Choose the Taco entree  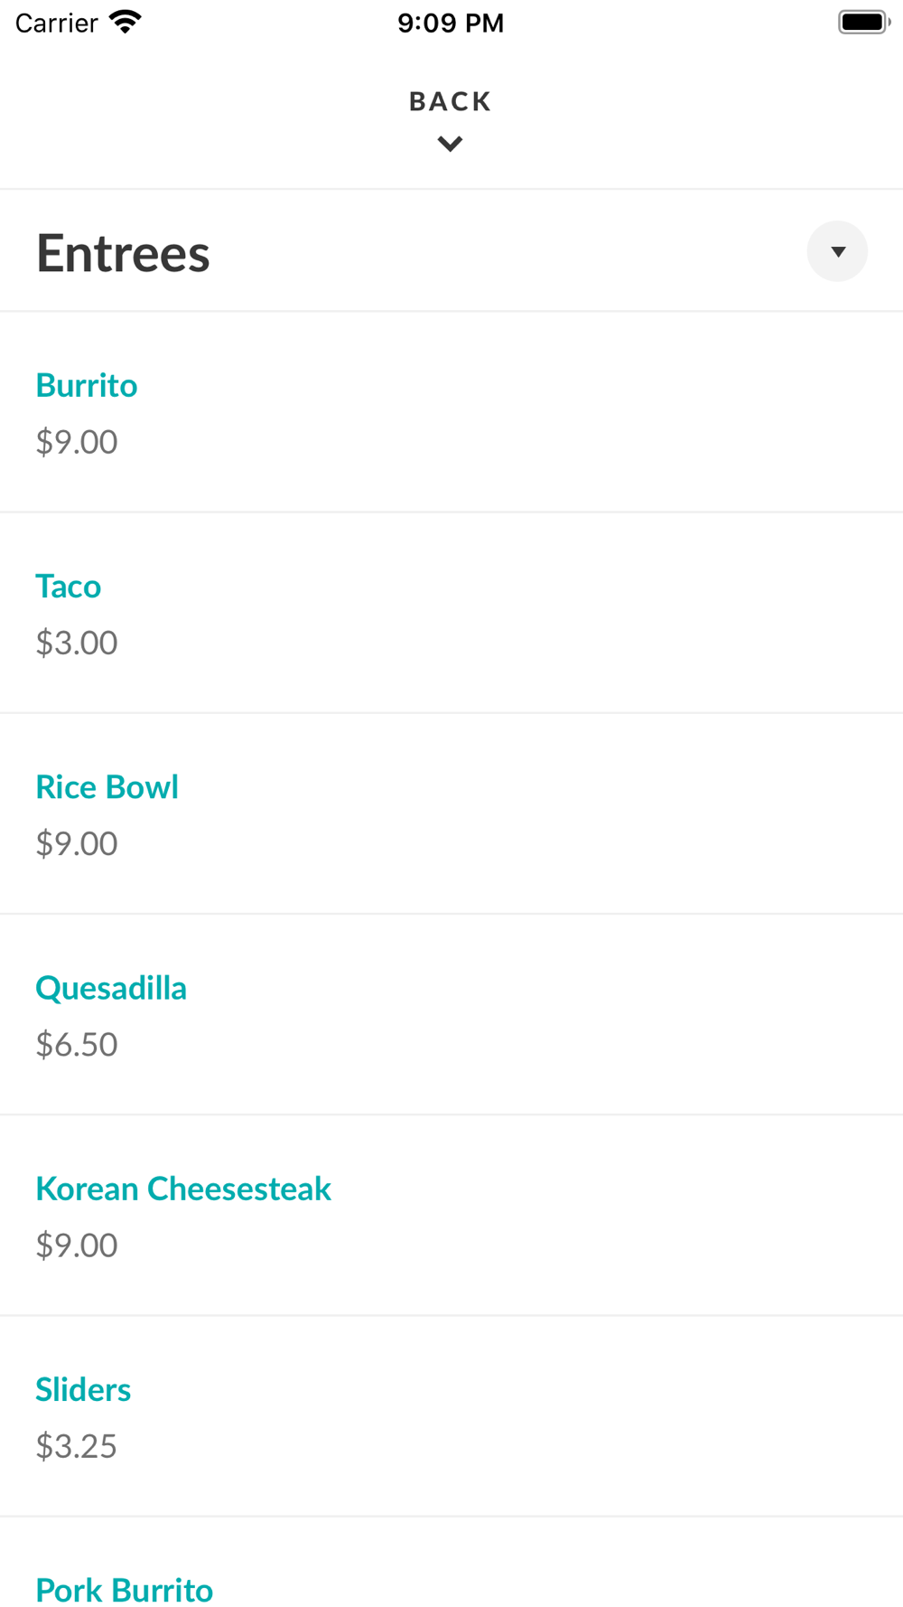(x=69, y=587)
